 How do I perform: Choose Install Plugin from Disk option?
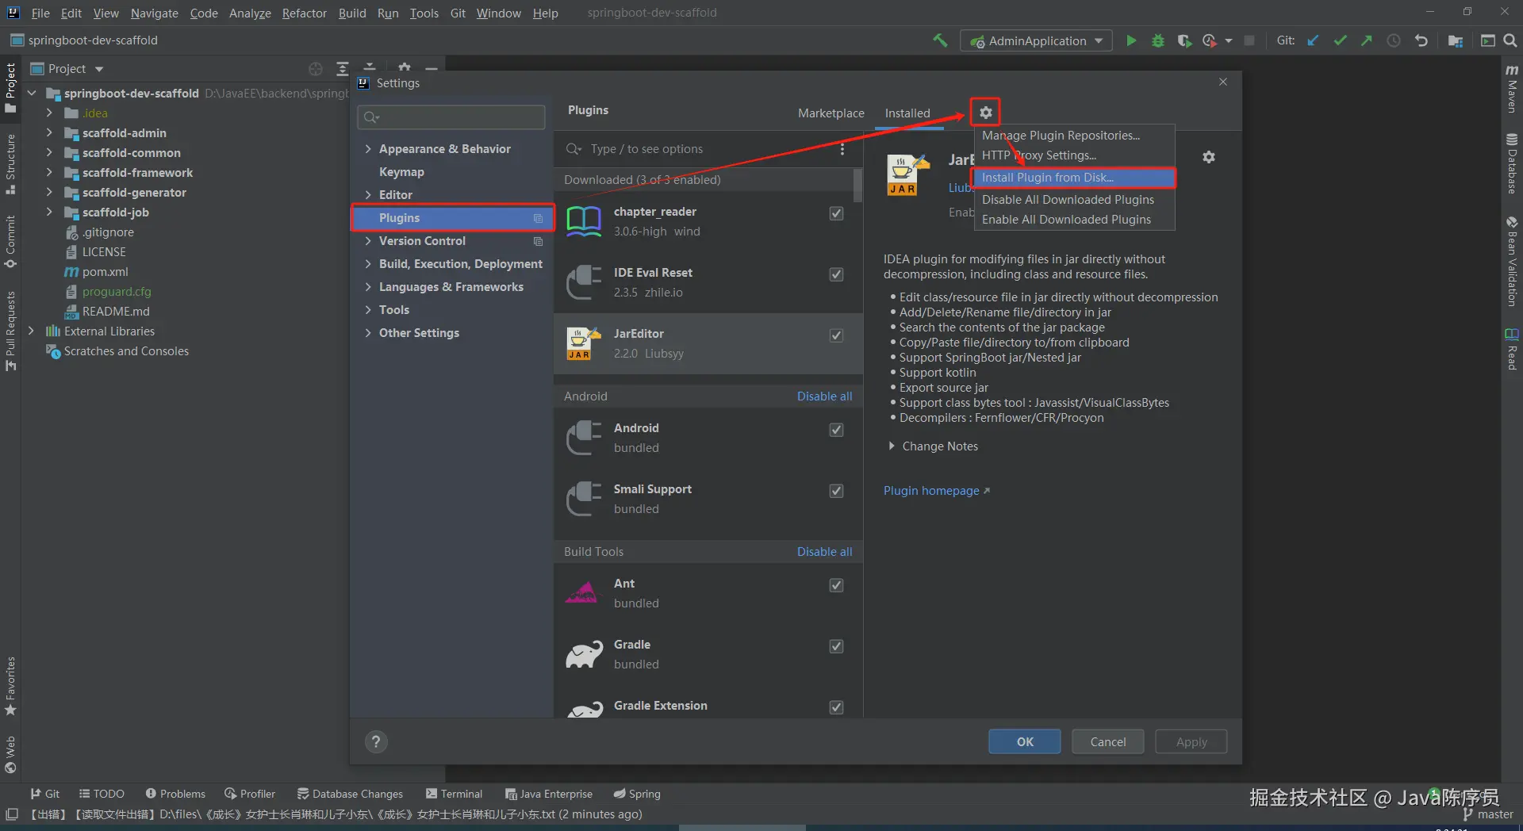coord(1074,178)
